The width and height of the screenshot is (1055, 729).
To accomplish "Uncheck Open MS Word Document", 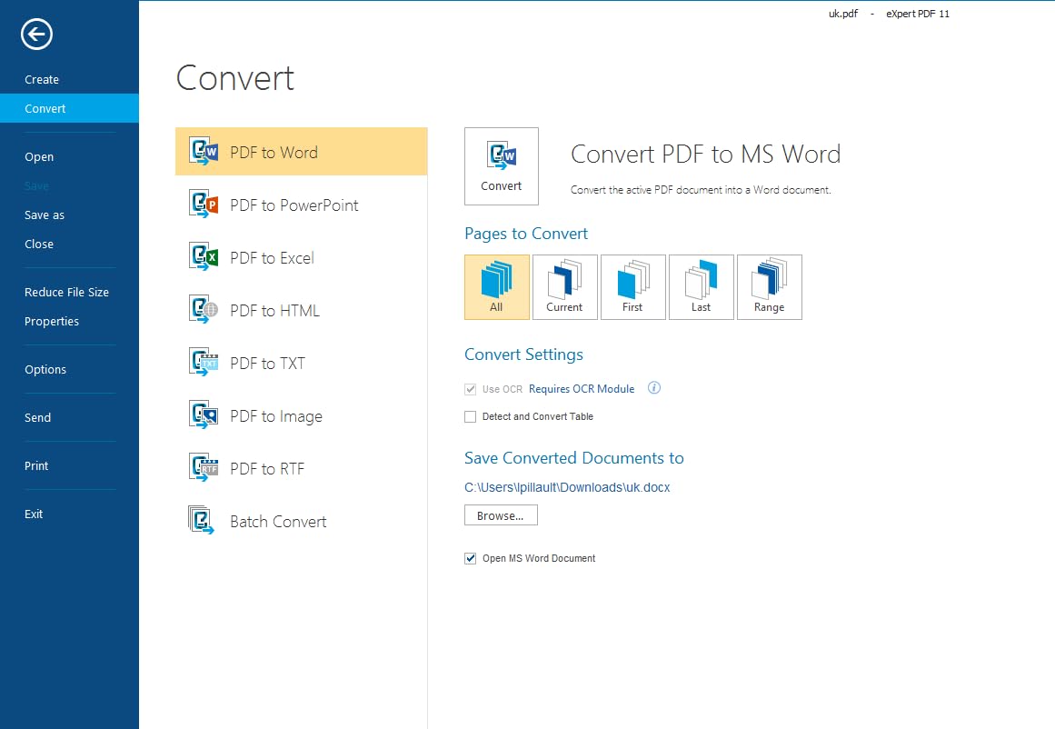I will (471, 559).
